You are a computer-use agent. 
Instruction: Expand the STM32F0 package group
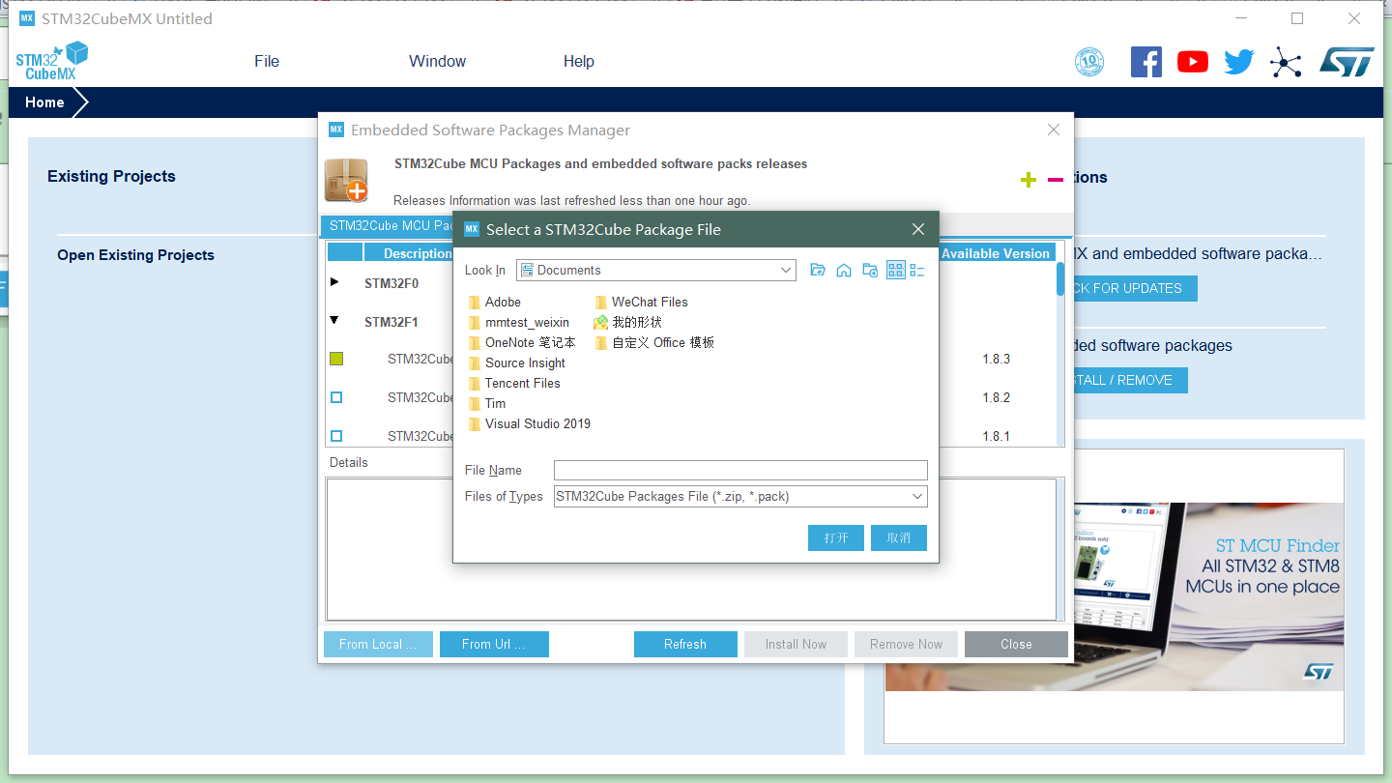point(334,282)
